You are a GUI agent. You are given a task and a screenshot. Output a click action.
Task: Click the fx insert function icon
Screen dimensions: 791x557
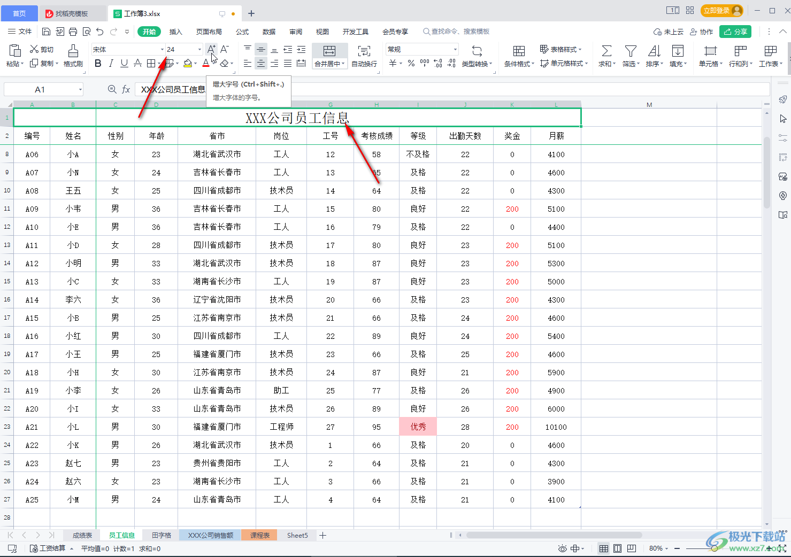pyautogui.click(x=126, y=89)
